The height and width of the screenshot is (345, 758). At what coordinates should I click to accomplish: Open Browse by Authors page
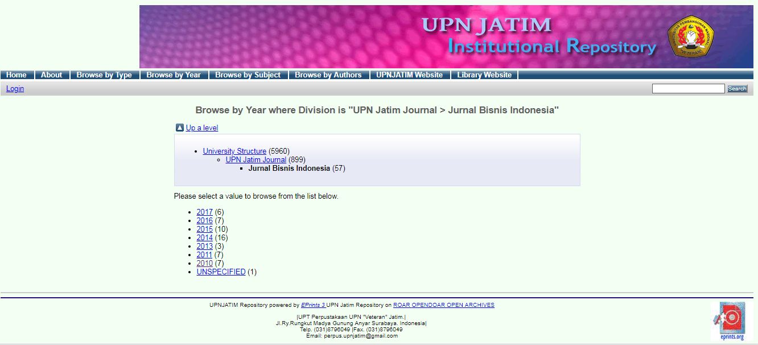(x=328, y=75)
